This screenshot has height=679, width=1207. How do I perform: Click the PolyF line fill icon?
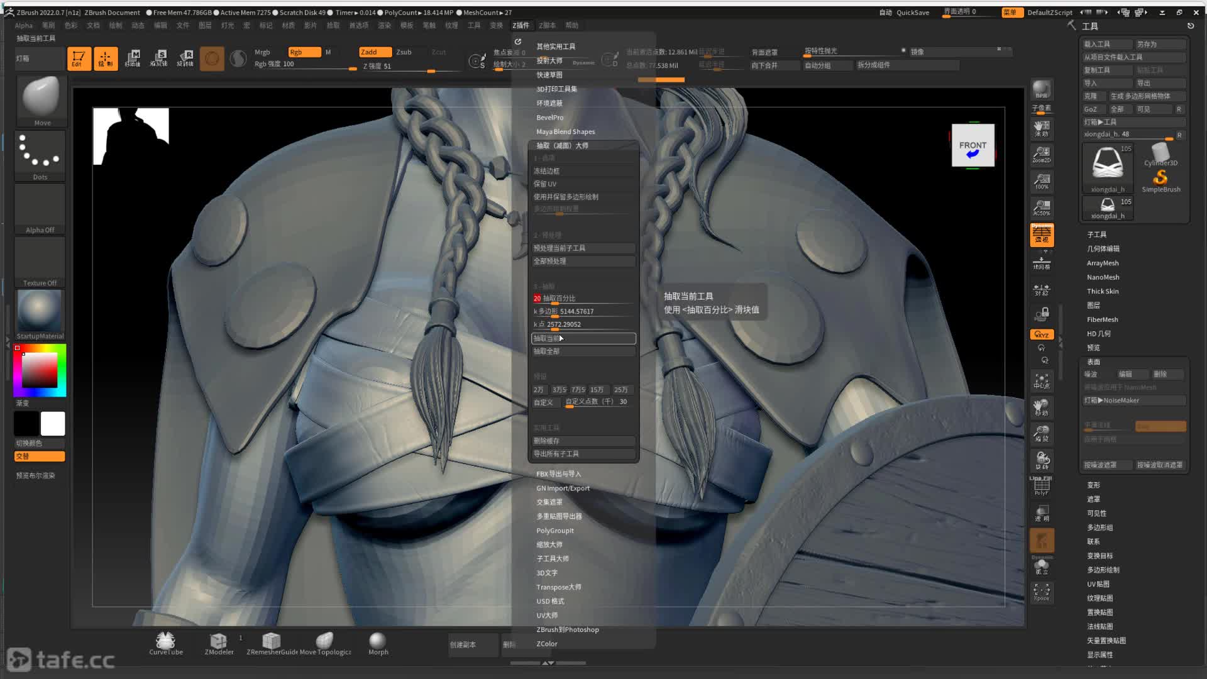pyautogui.click(x=1042, y=487)
